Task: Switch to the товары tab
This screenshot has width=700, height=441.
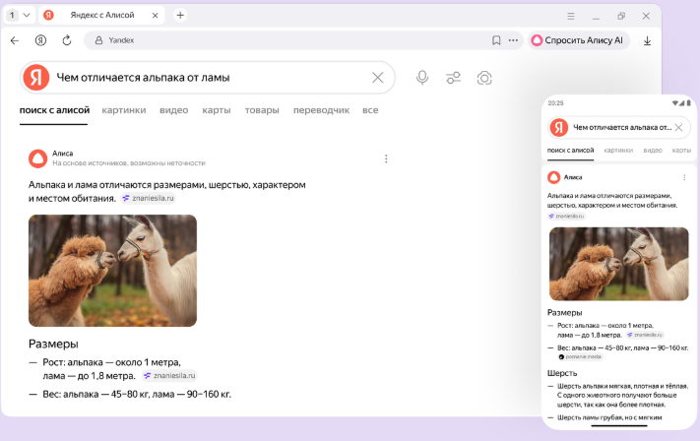Action: tap(262, 110)
